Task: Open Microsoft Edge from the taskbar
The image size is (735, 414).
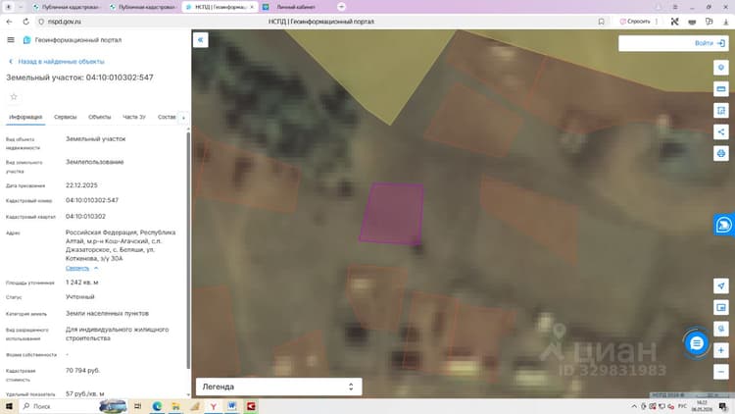Action: pos(157,406)
